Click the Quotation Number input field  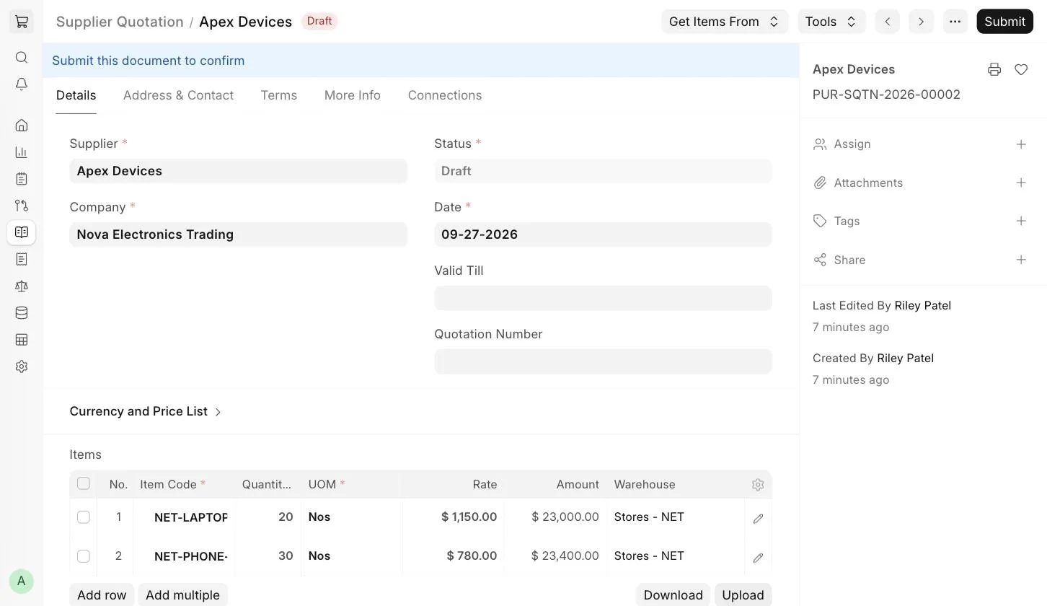[603, 361]
